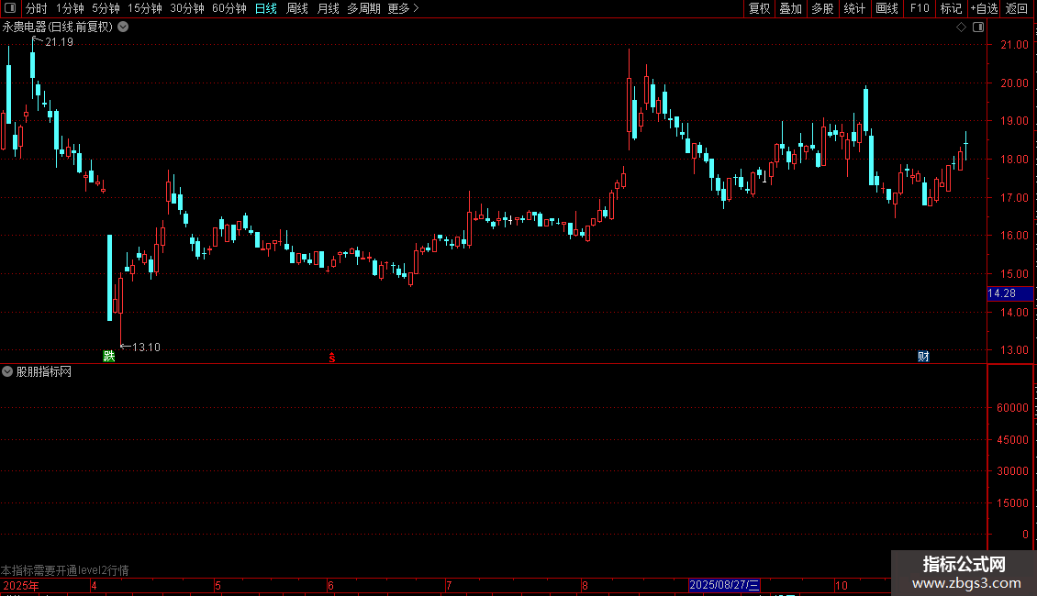
Task: Add stock via +自选 button
Action: coord(984,8)
